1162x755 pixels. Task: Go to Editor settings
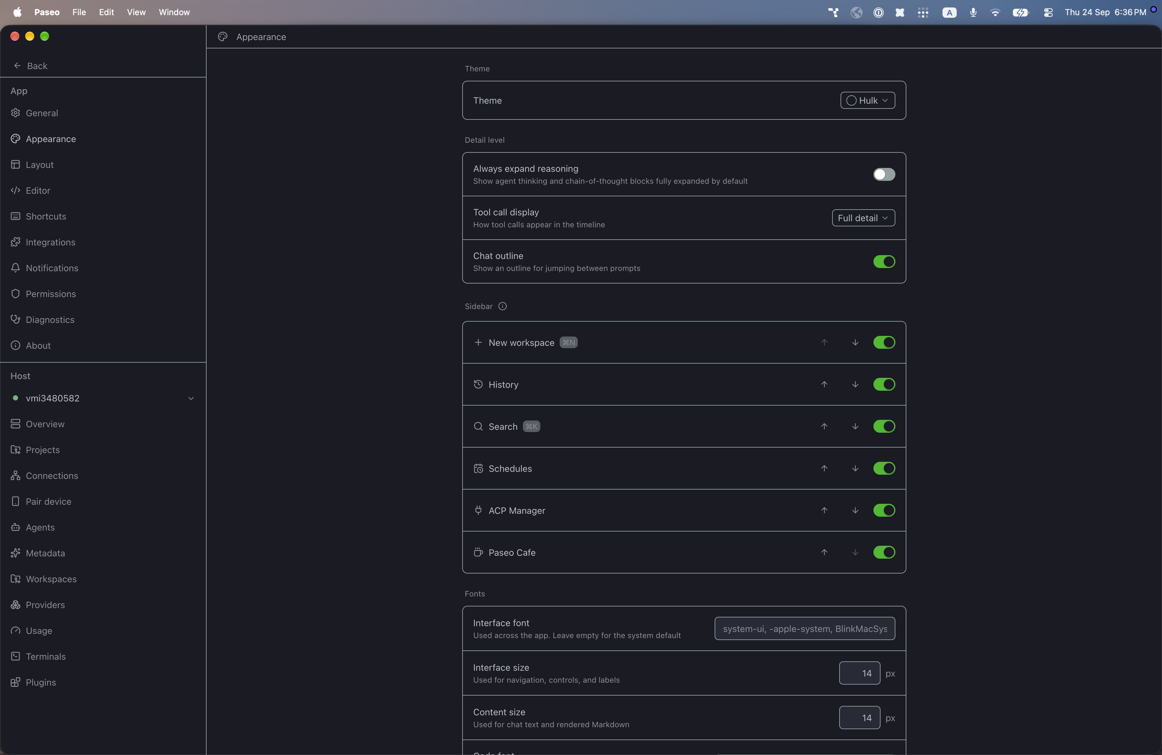tap(30, 191)
